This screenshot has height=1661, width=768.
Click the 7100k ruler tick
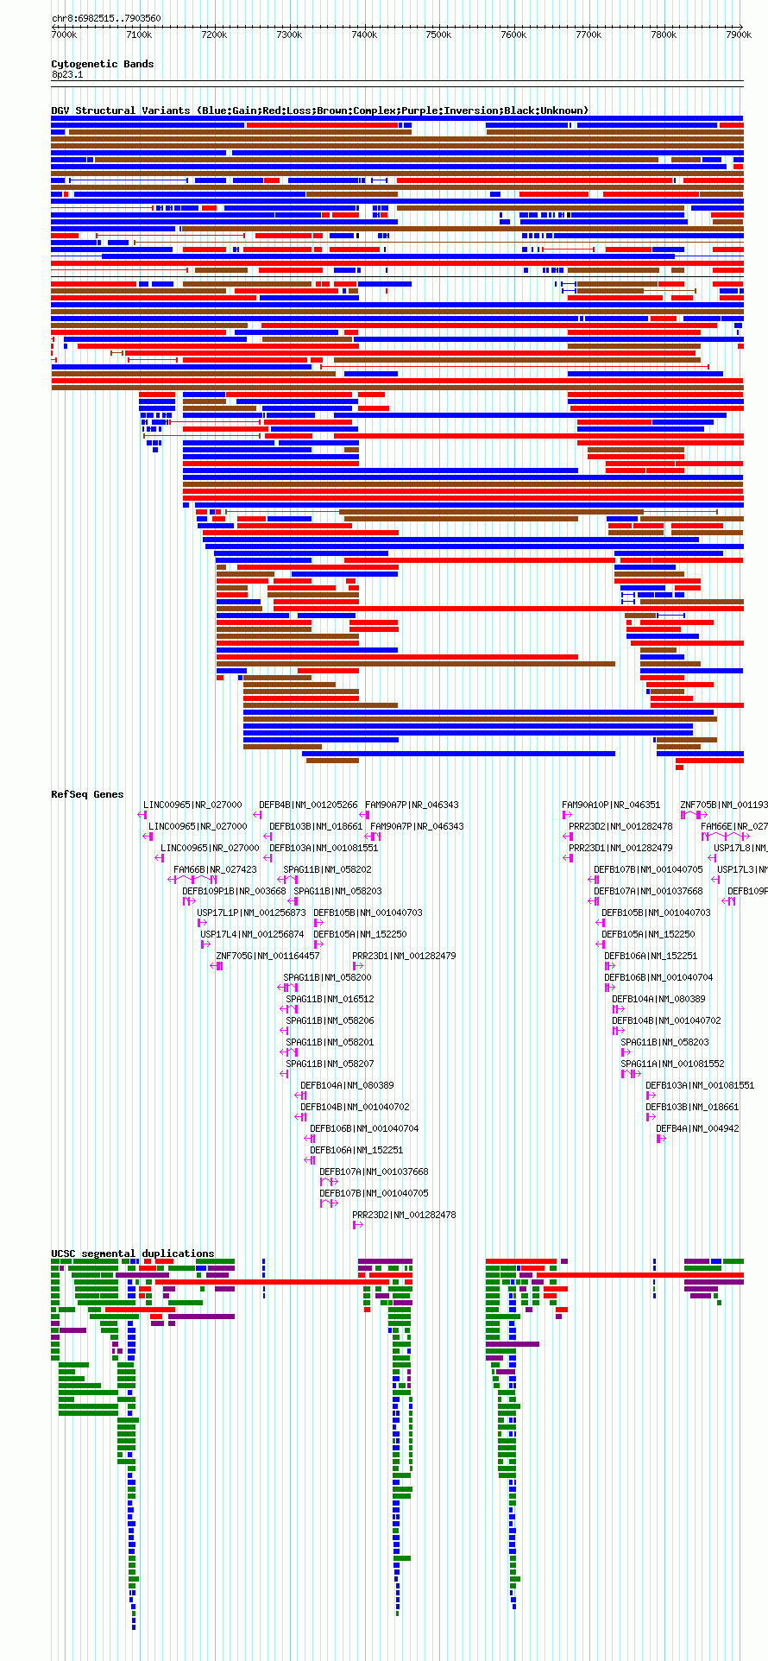(x=139, y=35)
